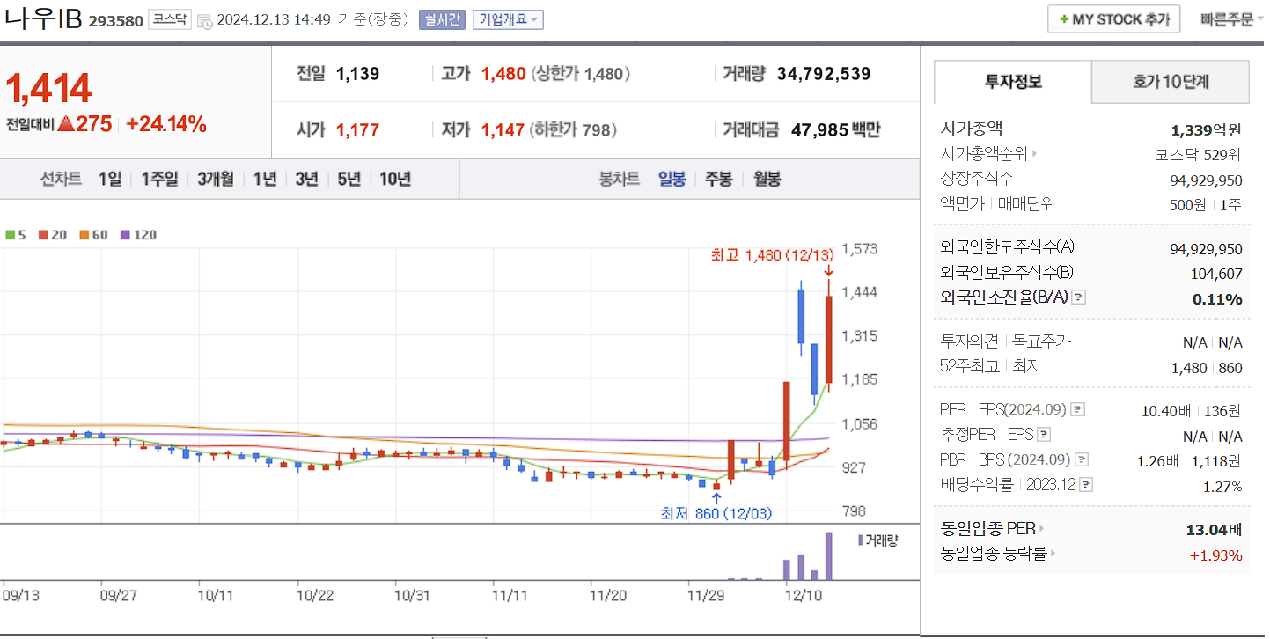Click the 실시간 button
The width and height of the screenshot is (1270, 639).
click(443, 19)
